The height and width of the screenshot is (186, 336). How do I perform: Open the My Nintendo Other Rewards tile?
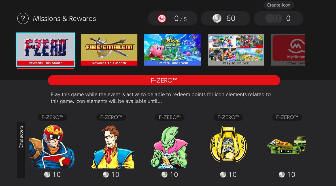[x=288, y=49]
